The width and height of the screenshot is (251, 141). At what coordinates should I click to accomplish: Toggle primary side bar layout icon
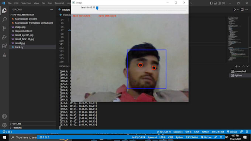point(211,3)
